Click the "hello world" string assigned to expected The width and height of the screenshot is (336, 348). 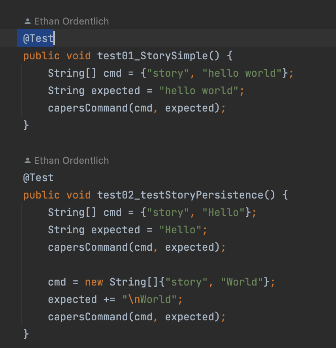click(x=199, y=91)
